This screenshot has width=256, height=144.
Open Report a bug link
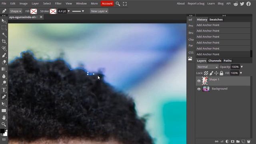(196, 4)
